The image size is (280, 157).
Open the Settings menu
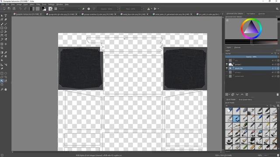click(51, 4)
